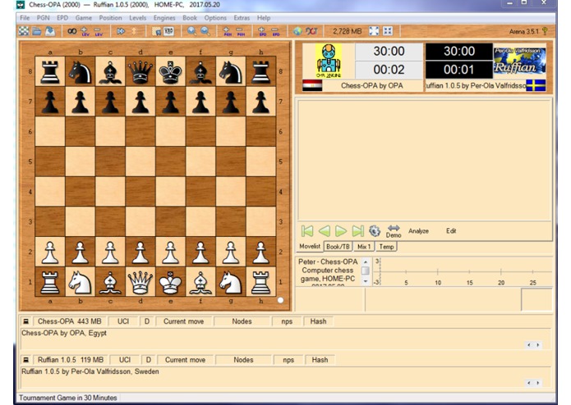Viewport: 571px width, 405px height.
Task: Click the minus EPD toolbar icon
Action: 276,32
